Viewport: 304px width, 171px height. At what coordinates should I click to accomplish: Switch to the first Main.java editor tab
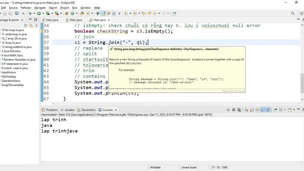coord(50,20)
